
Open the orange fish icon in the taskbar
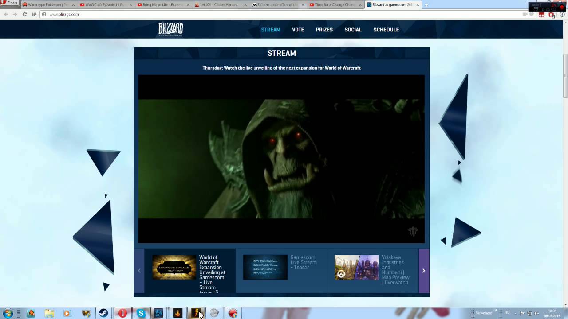click(x=31, y=313)
